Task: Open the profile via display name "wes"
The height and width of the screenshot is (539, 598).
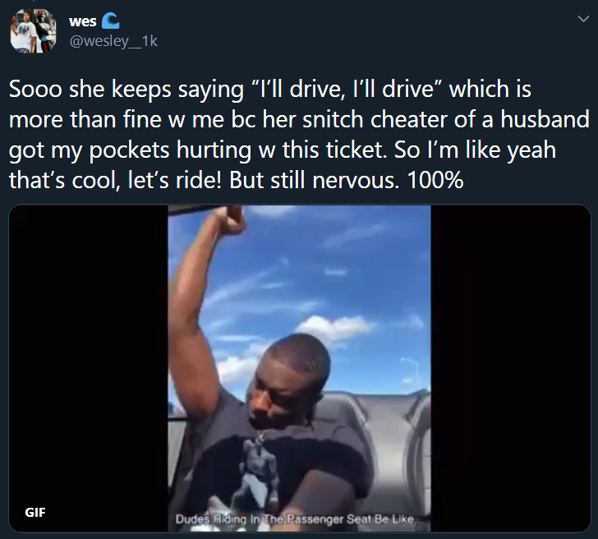Action: pyautogui.click(x=83, y=21)
